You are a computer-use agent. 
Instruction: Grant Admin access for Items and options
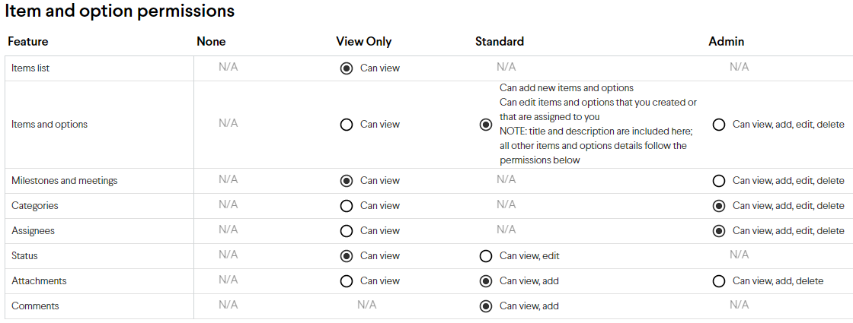(x=719, y=125)
